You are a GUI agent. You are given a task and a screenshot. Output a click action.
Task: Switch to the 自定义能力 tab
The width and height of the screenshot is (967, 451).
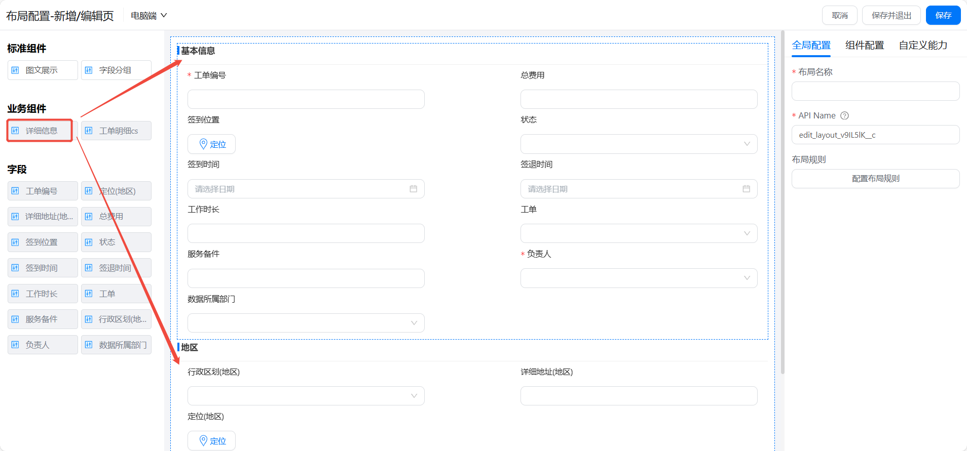click(923, 46)
